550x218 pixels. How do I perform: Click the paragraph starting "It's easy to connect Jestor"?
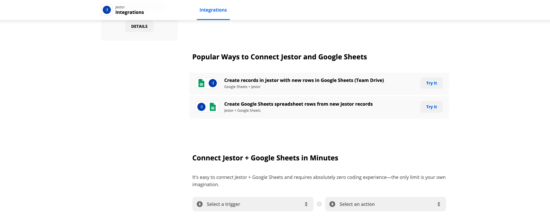point(319,181)
